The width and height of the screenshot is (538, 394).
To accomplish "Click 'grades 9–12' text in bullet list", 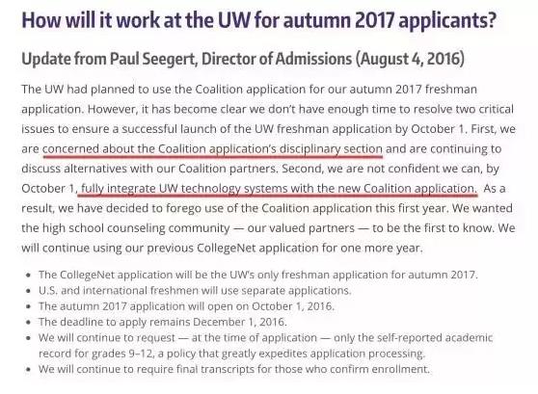I will tap(121, 354).
